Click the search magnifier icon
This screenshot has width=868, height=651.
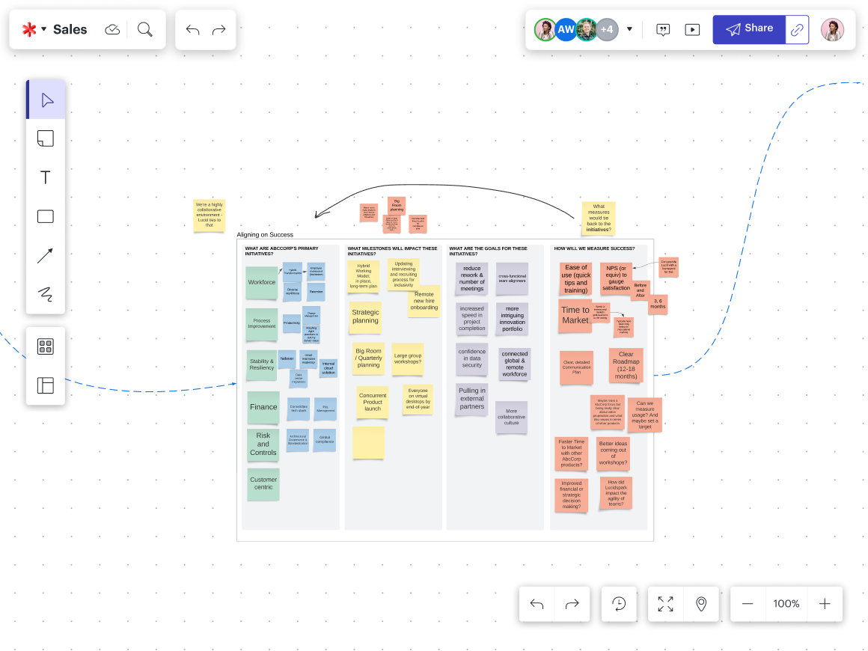(145, 29)
